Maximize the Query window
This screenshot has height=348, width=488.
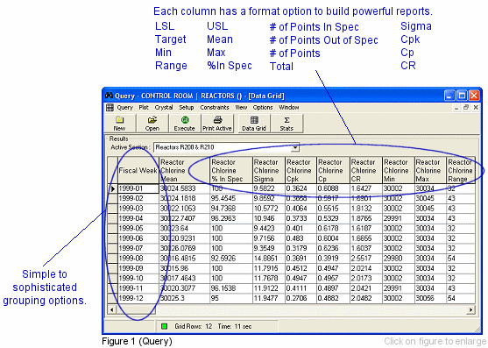[462, 96]
